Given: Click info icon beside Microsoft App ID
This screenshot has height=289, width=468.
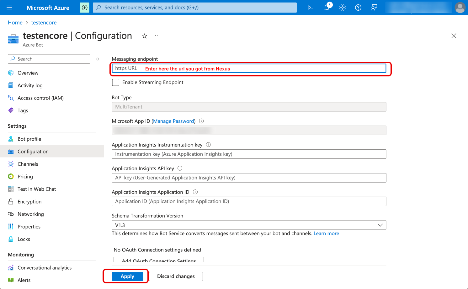Looking at the screenshot, I should [201, 121].
